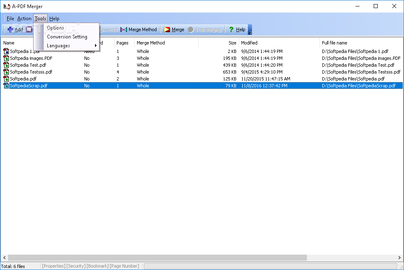This screenshot has height=270, width=404.
Task: Click the 653 KB size cell
Action: 230,72
